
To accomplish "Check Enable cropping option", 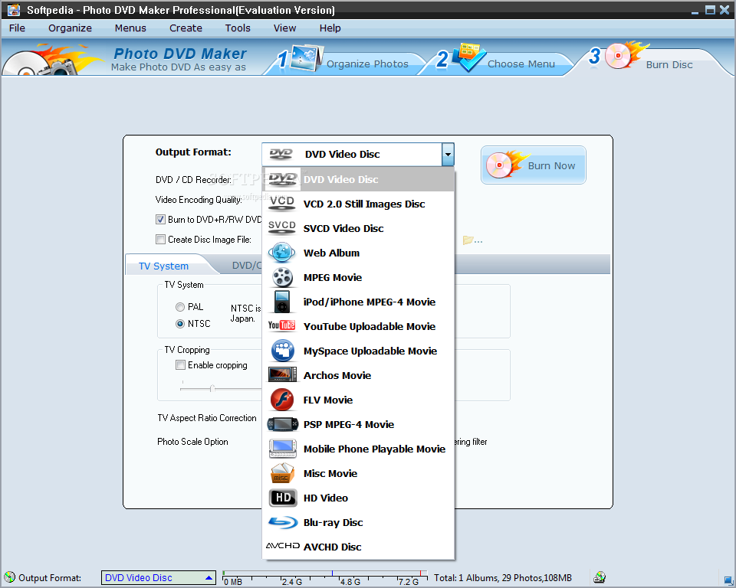I will click(180, 364).
